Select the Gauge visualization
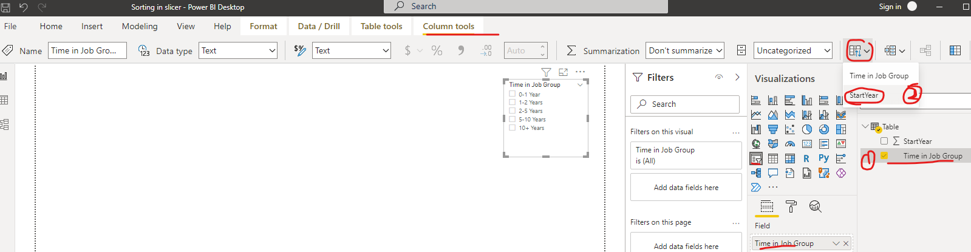 pyautogui.click(x=790, y=144)
